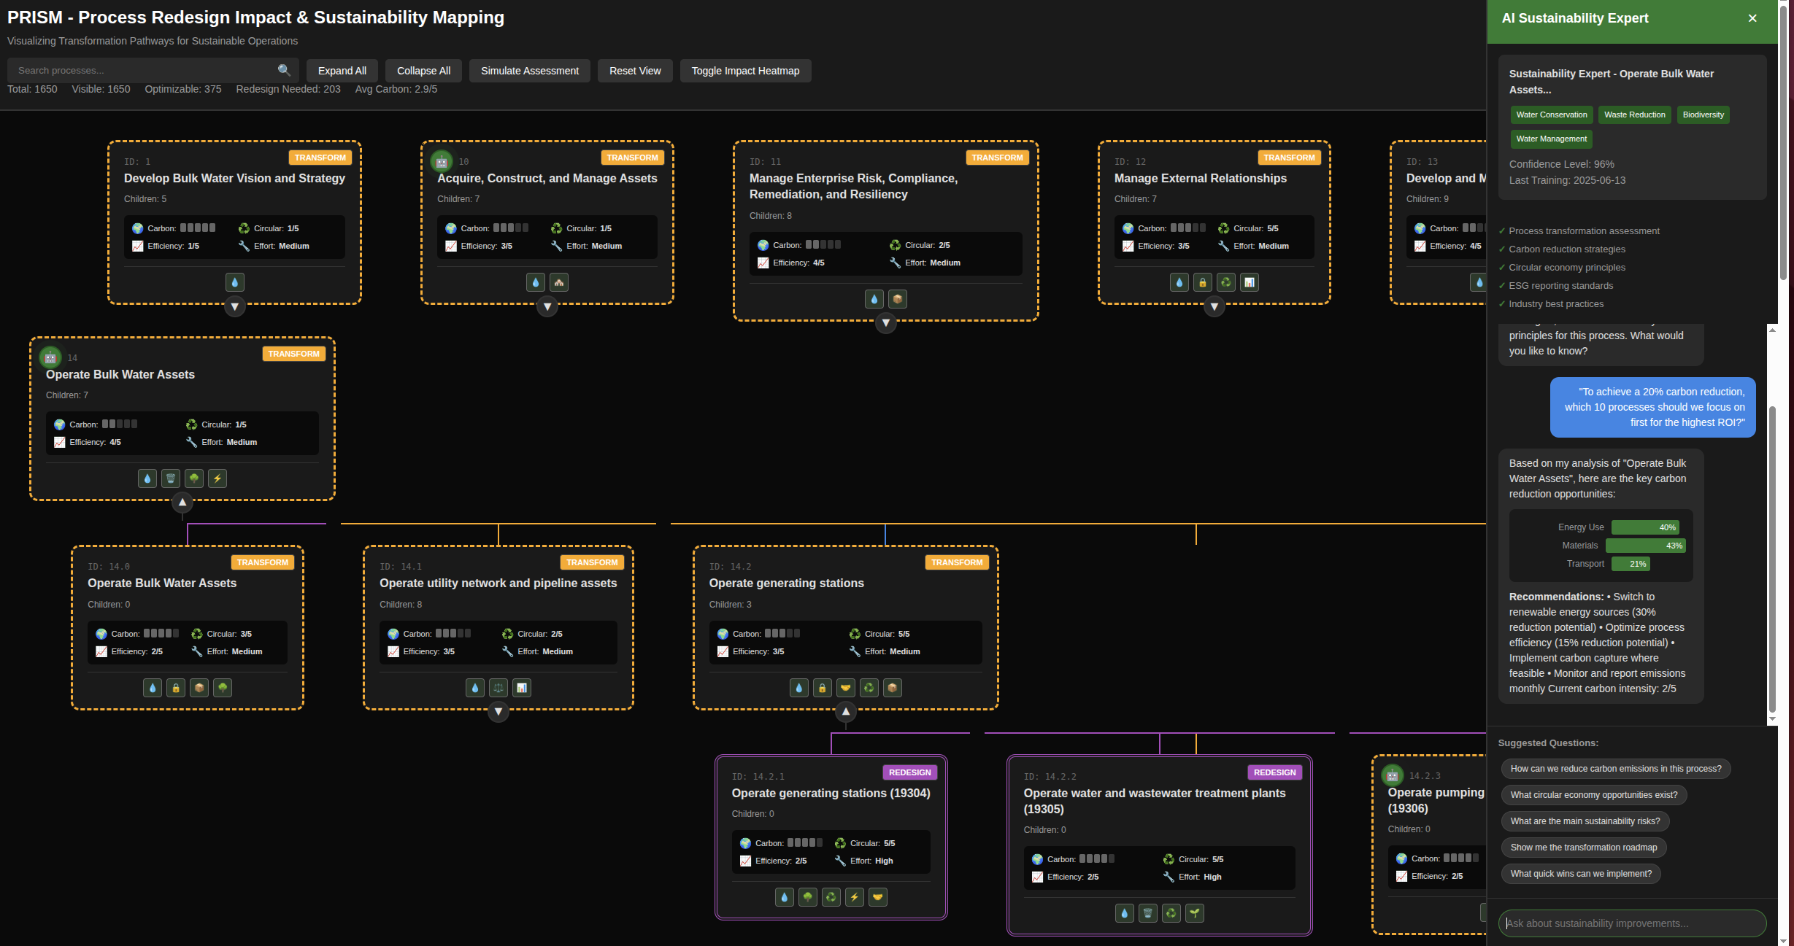Select the water droplet icon on Operate Bulk Water Assets
The image size is (1794, 946).
147,478
